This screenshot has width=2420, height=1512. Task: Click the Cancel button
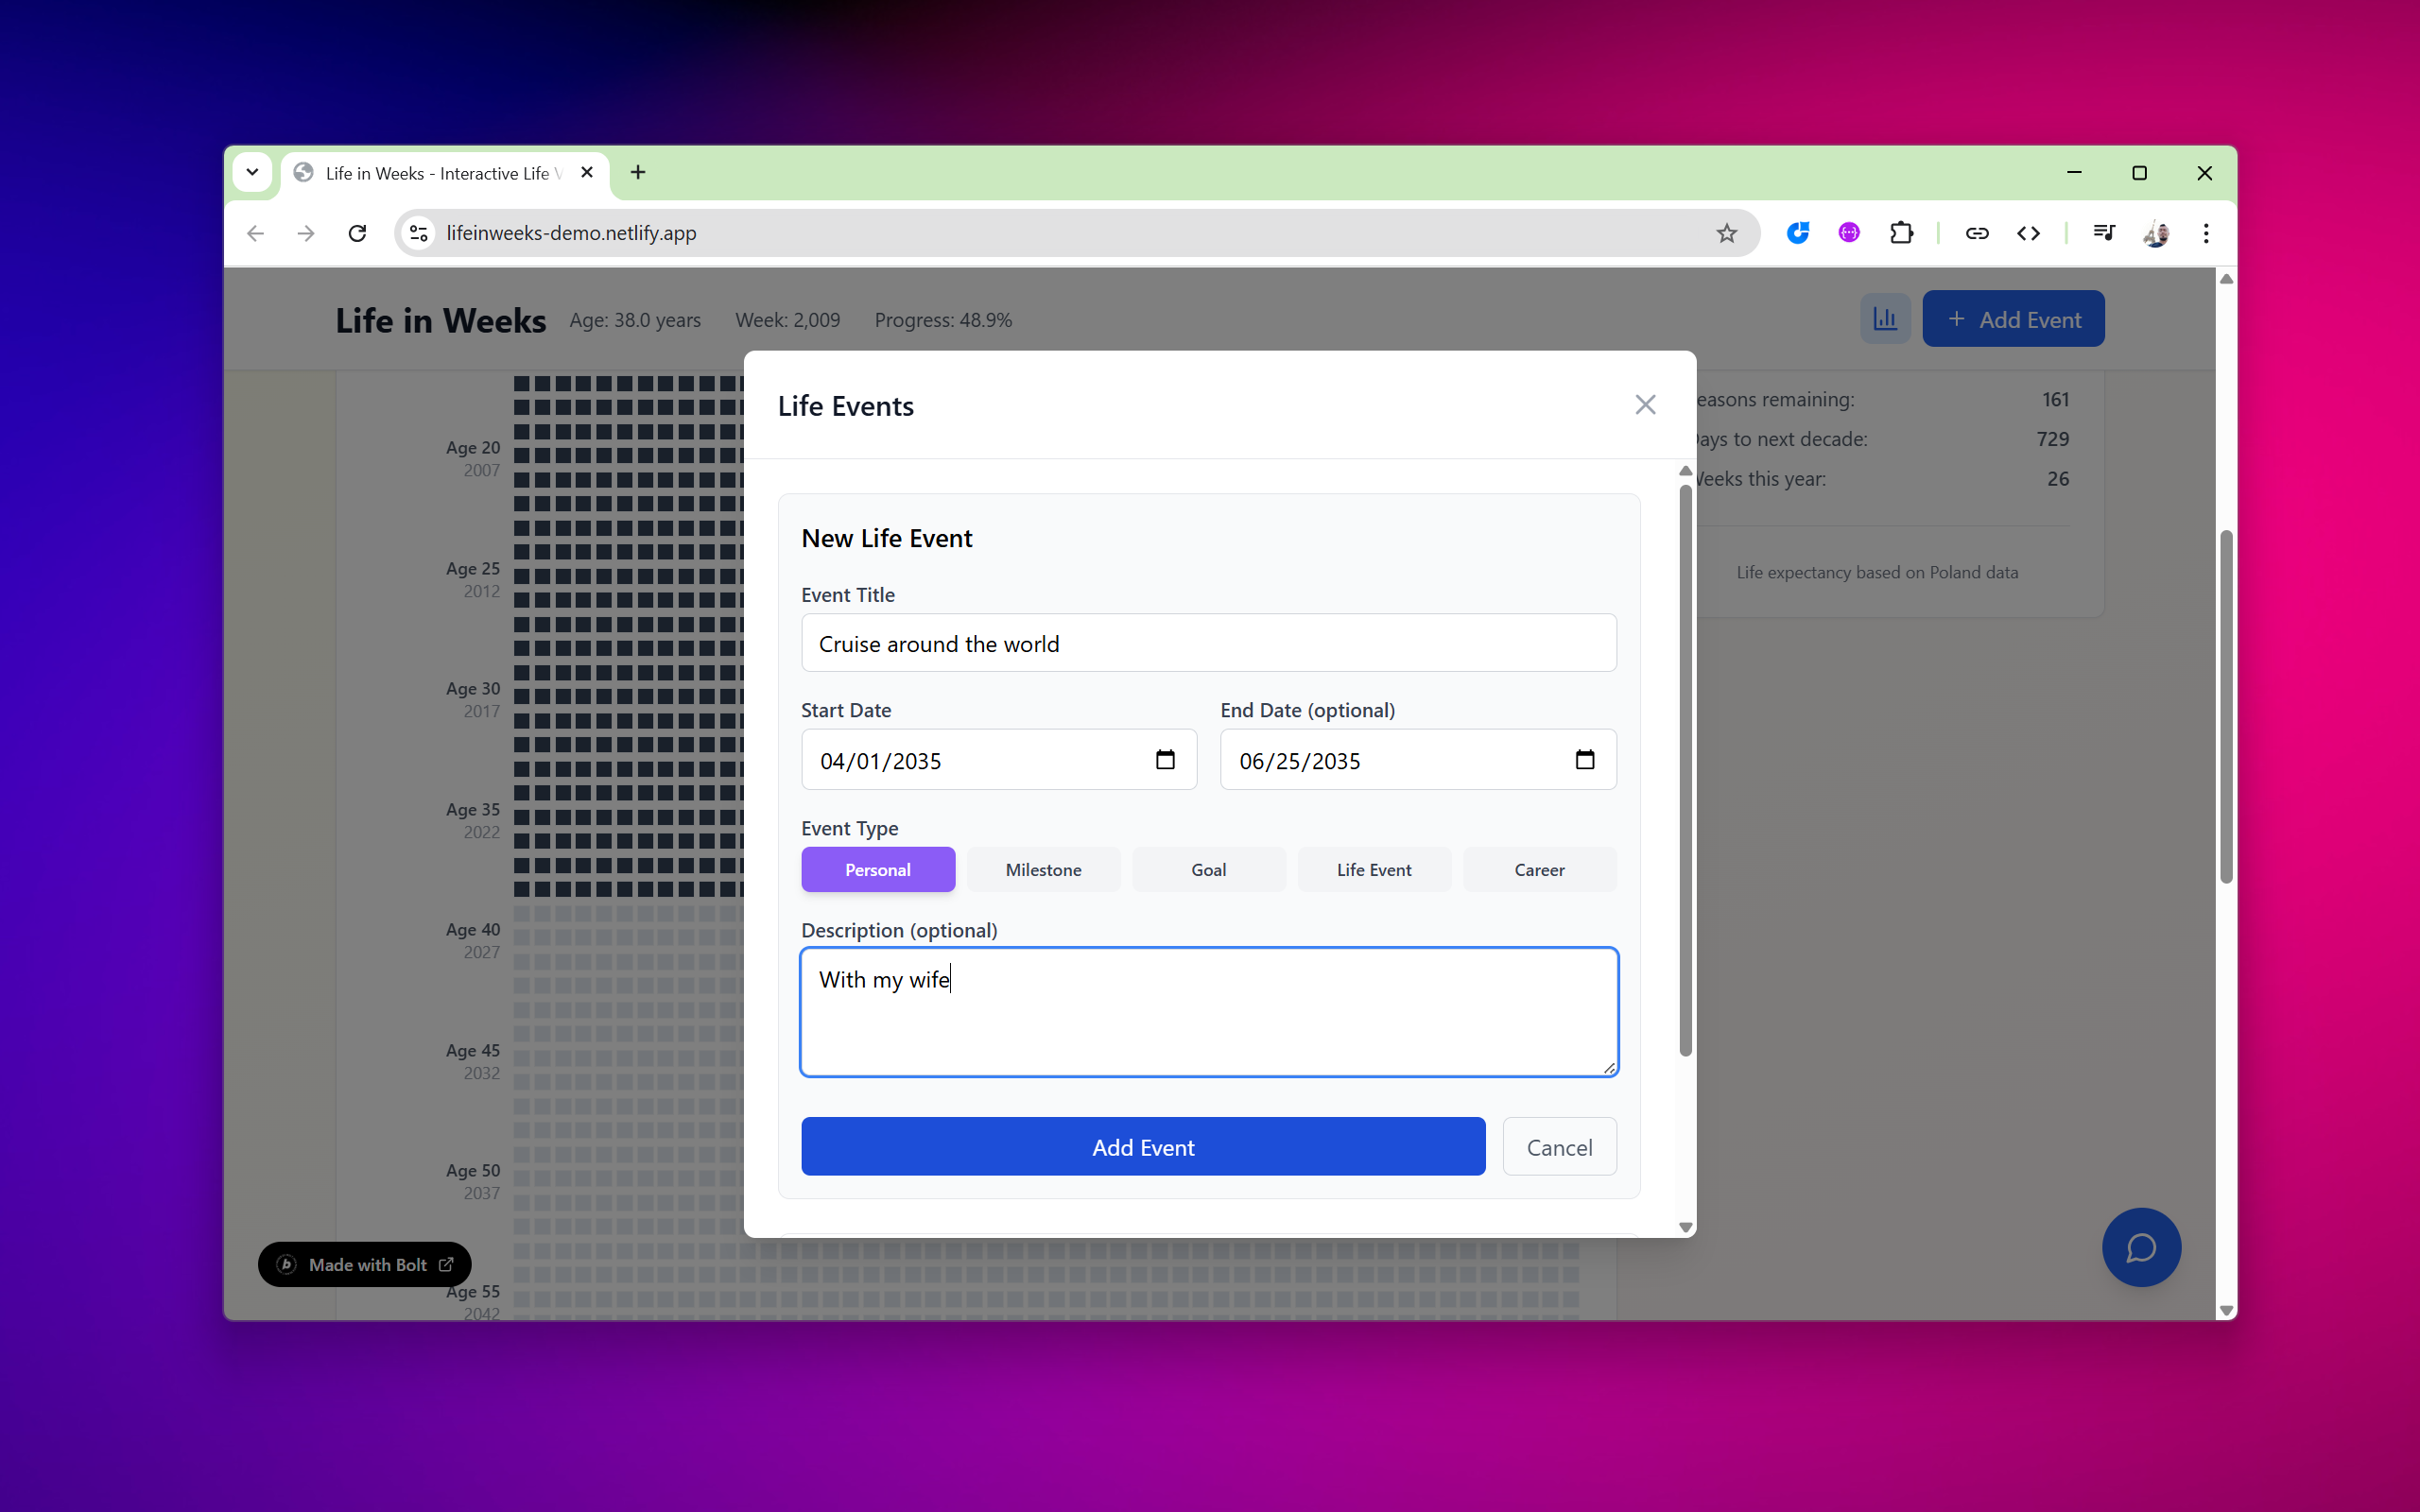point(1559,1147)
